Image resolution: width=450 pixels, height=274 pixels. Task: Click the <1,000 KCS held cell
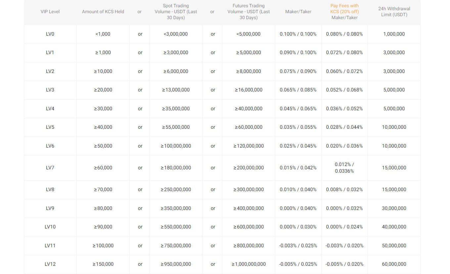[103, 34]
